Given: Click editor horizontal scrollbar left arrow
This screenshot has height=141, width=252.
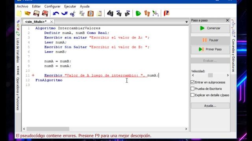Looking at the screenshot, I should click(24, 129).
